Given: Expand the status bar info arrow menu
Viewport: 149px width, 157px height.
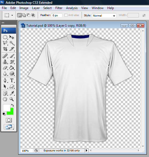Looking at the screenshot, I should coord(86,150).
